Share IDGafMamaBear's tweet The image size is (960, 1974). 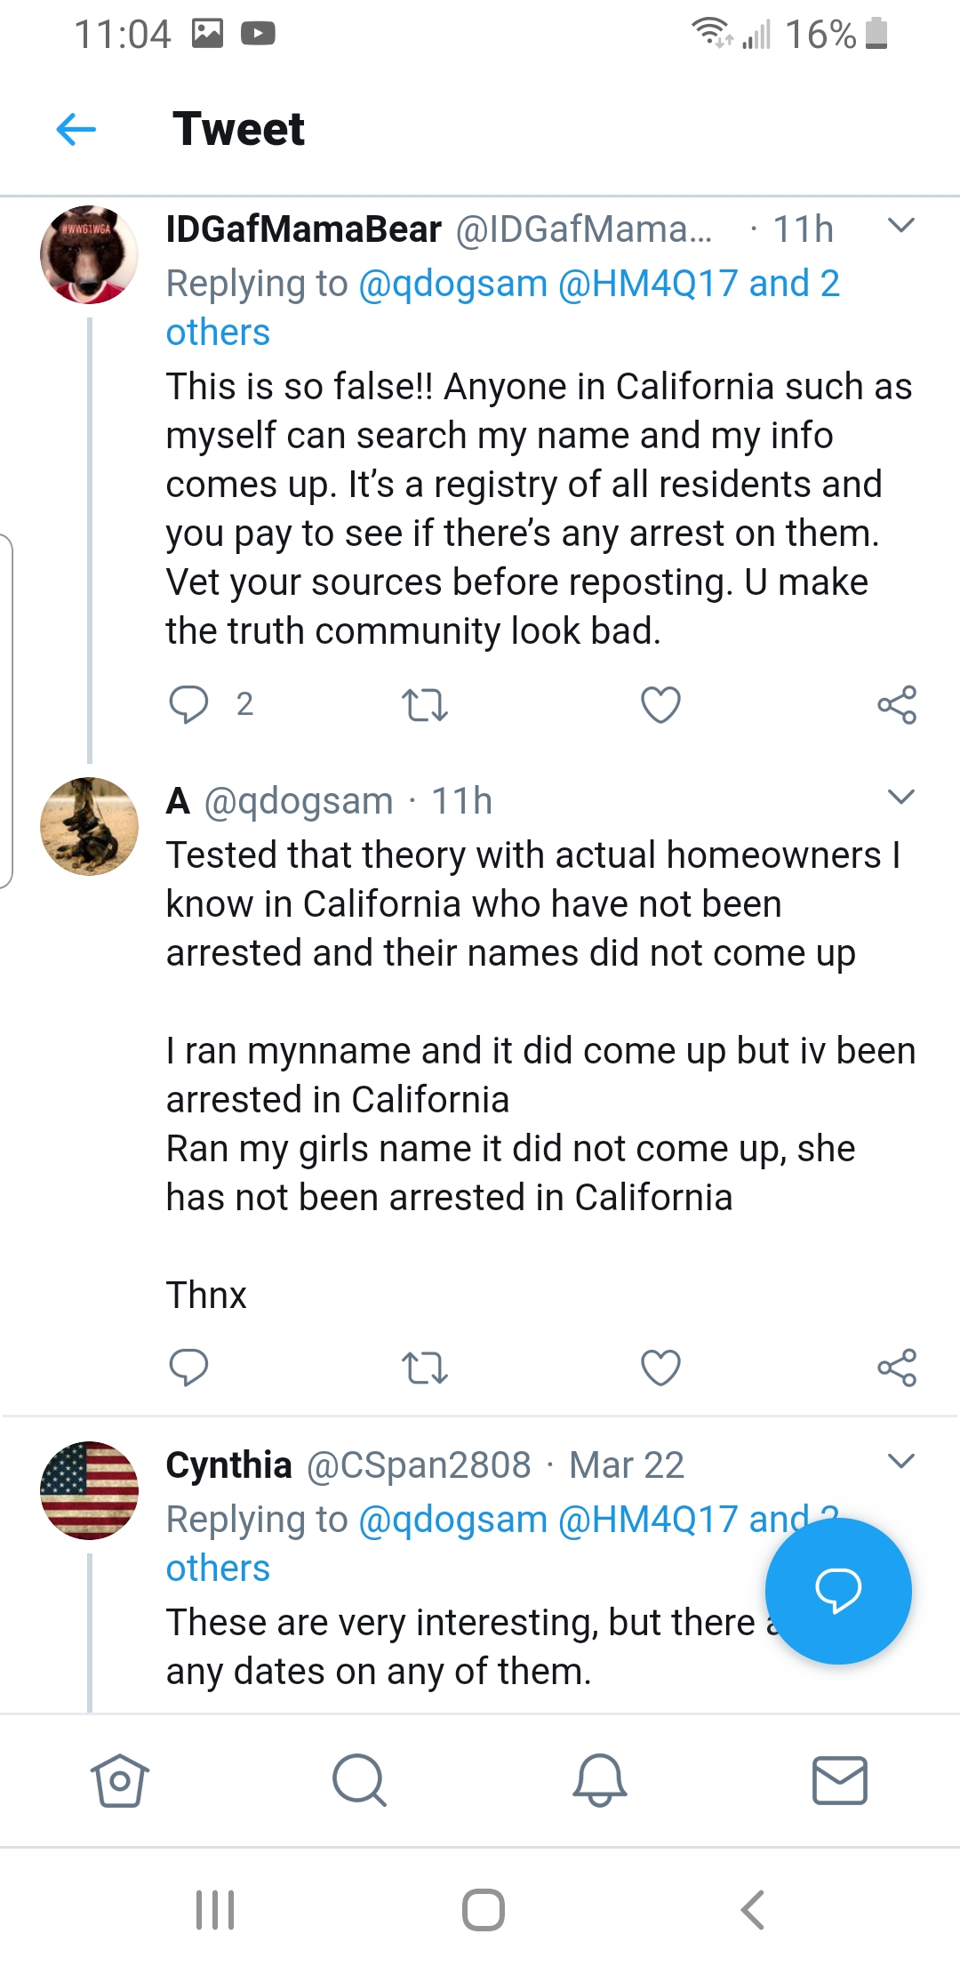tap(896, 705)
